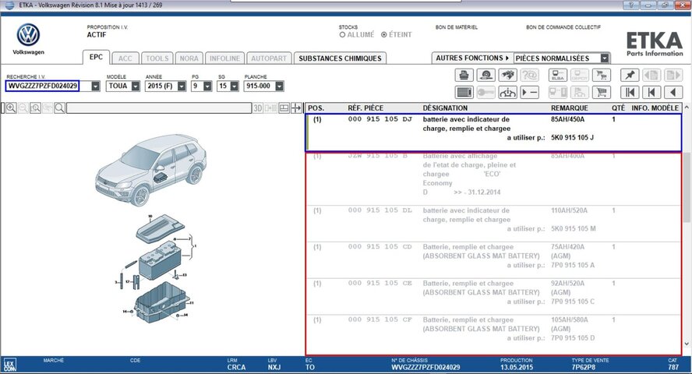The width and height of the screenshot is (692, 374).
Task: Click the previous group skip-back icon
Action: point(651,92)
